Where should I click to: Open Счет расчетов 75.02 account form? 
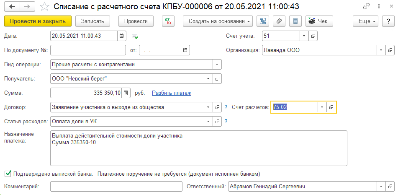(331, 107)
